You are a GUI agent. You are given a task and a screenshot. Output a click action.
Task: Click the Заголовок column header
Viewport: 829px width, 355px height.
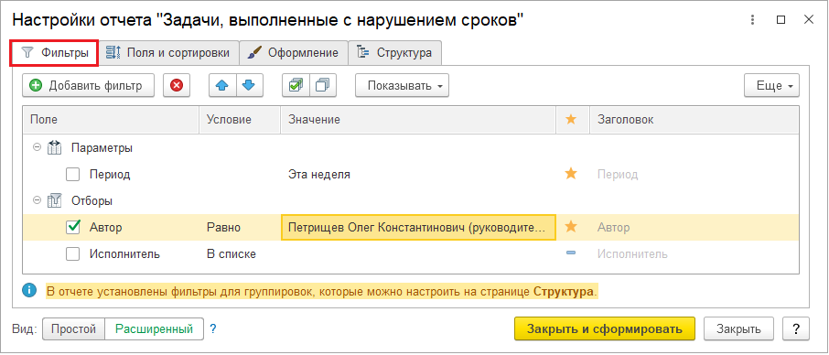click(694, 119)
